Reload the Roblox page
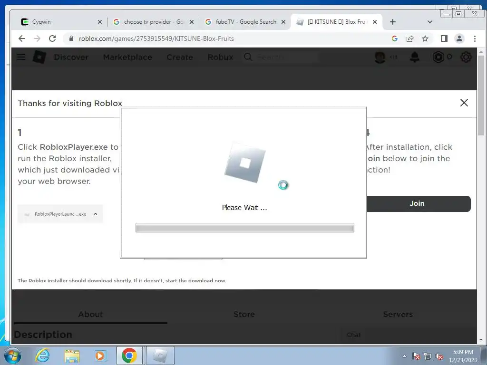Image resolution: width=487 pixels, height=365 pixels. 52,38
